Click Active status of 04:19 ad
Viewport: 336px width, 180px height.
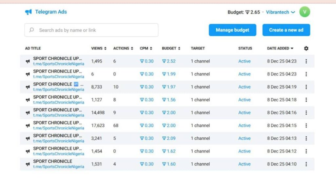pyautogui.click(x=244, y=87)
